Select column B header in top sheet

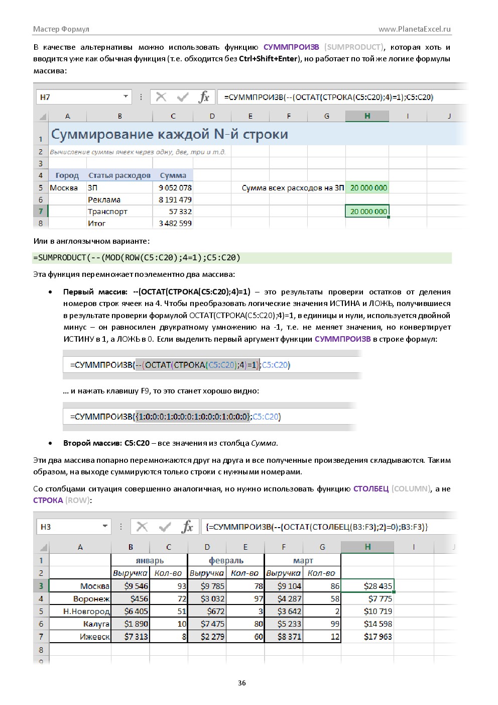(120, 116)
